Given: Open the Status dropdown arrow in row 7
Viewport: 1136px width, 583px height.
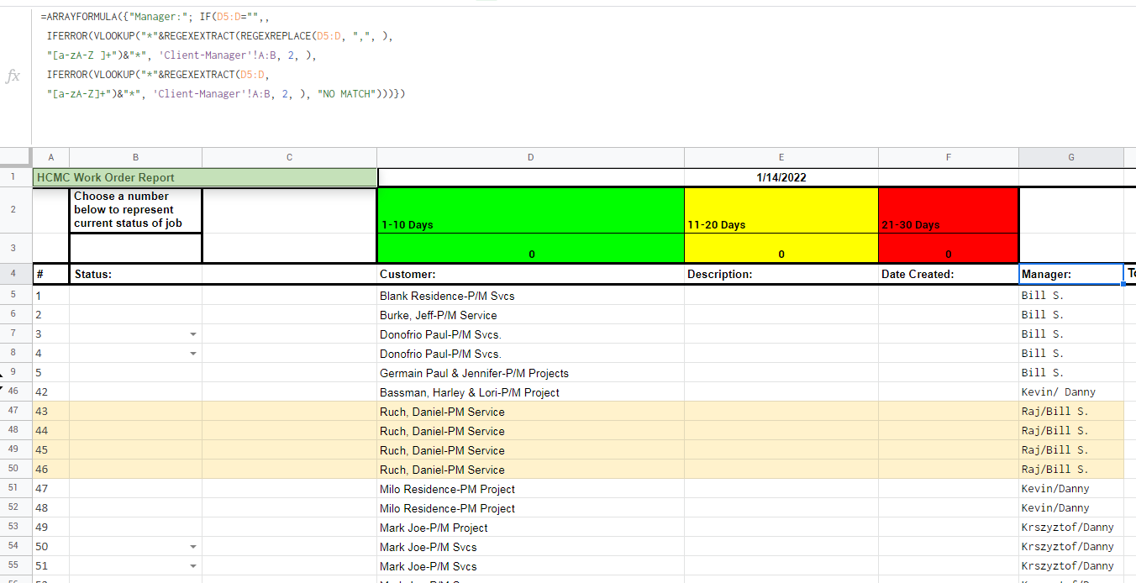Looking at the screenshot, I should 193,334.
